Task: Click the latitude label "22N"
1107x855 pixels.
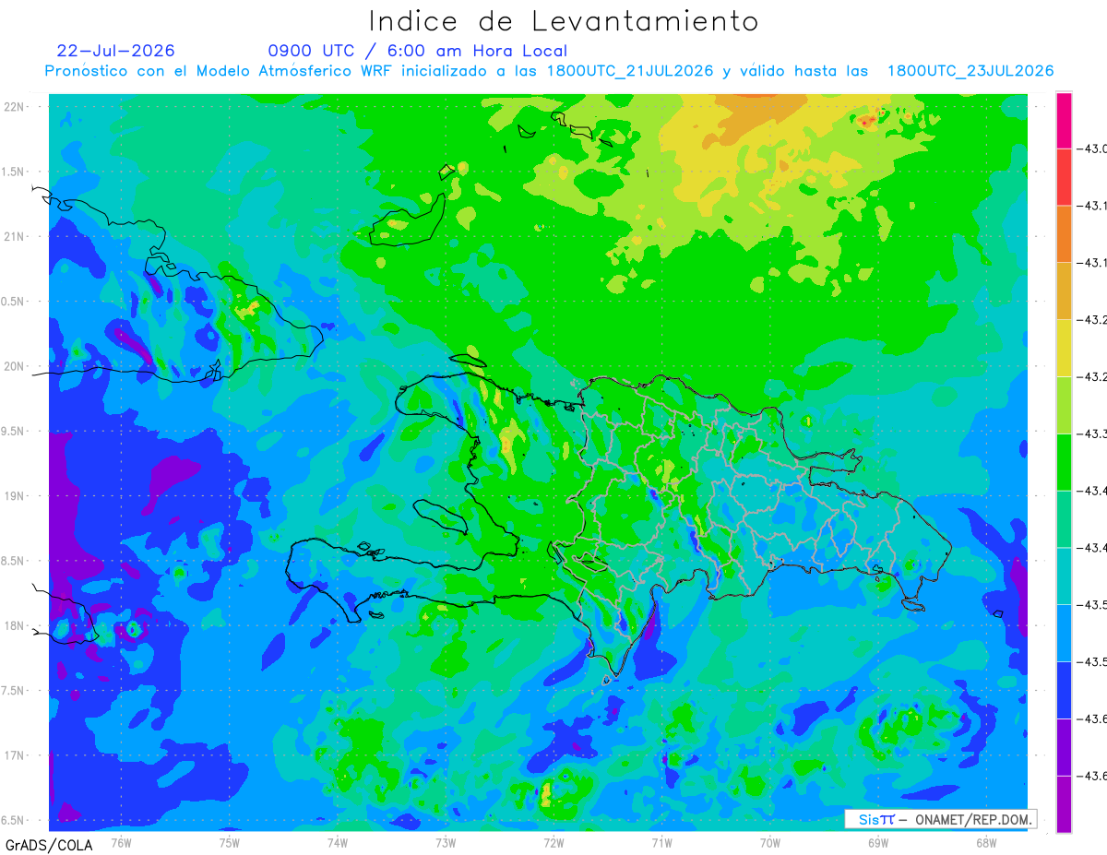Action: pos(15,106)
